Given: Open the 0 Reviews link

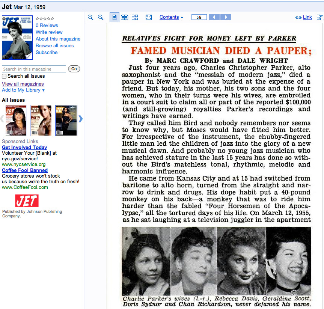Looking at the screenshot, I should (x=47, y=26).
